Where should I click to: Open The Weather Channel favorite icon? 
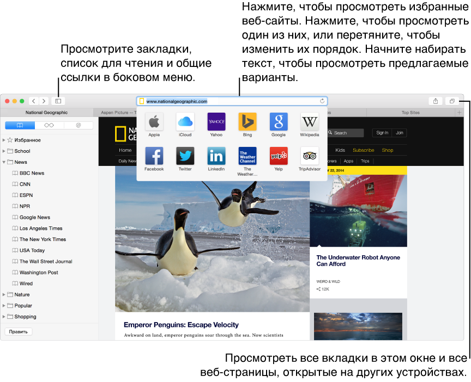247,156
